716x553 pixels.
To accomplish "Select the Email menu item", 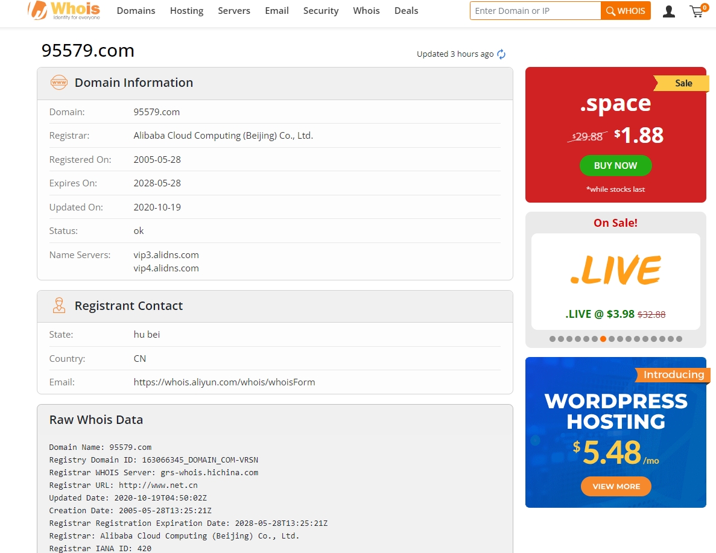I will click(x=277, y=11).
